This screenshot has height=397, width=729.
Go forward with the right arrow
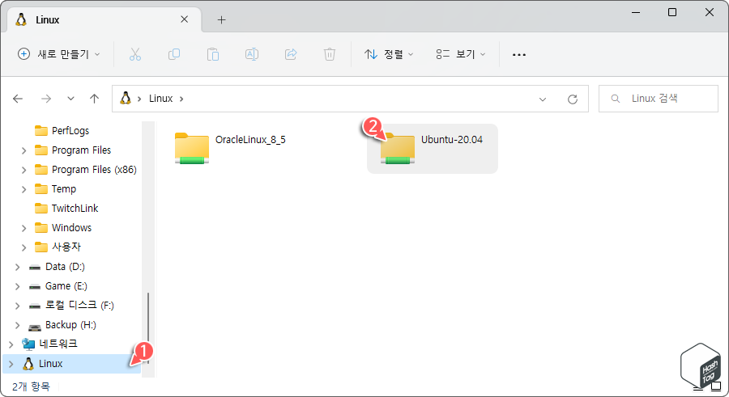click(46, 99)
